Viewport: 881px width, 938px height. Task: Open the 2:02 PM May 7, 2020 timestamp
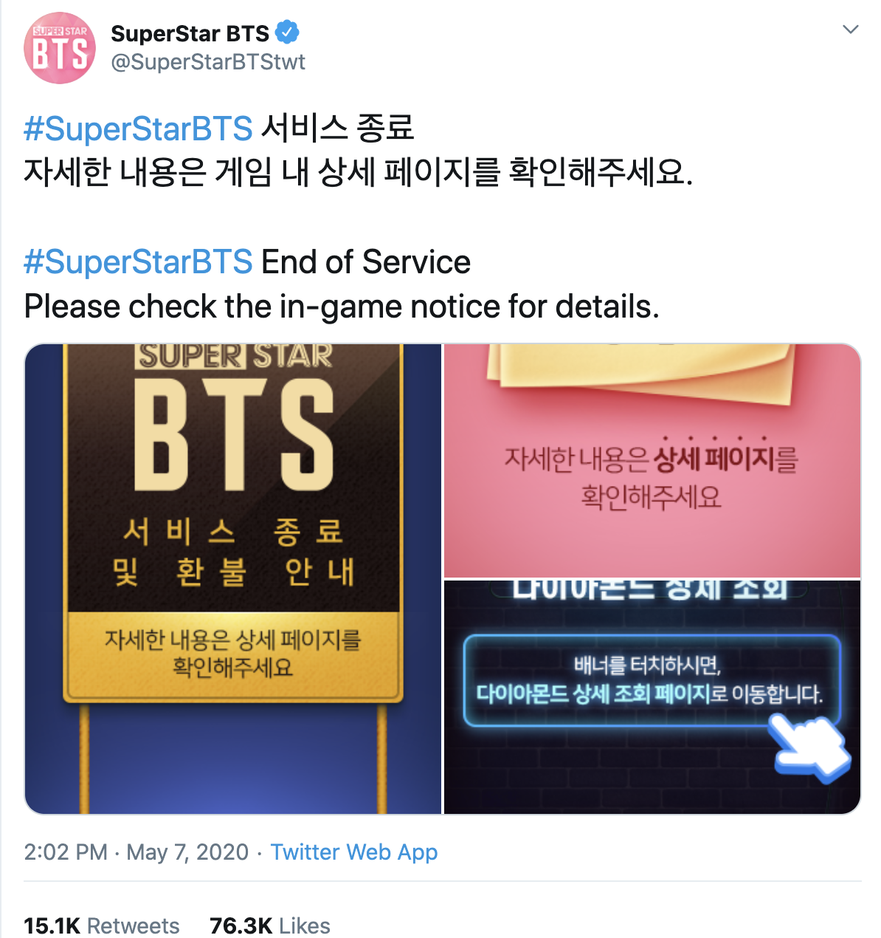(x=137, y=852)
